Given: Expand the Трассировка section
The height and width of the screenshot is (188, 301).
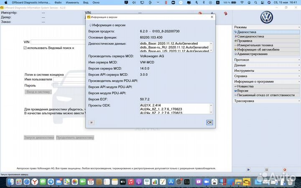Looking at the screenshot, I should [267, 101].
